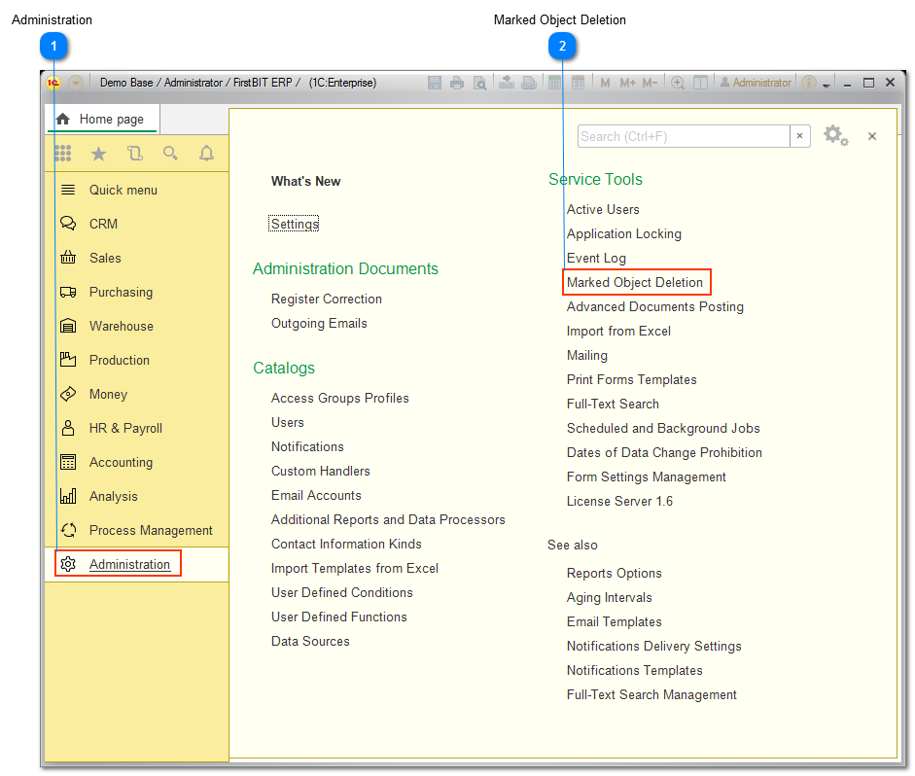Open the info dropdown arrow in title bar

tap(825, 86)
